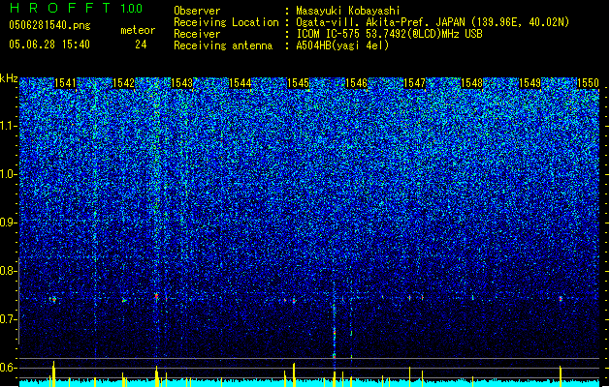Select the 0.9 frequency axis label
This screenshot has width=610, height=387.
[9, 223]
